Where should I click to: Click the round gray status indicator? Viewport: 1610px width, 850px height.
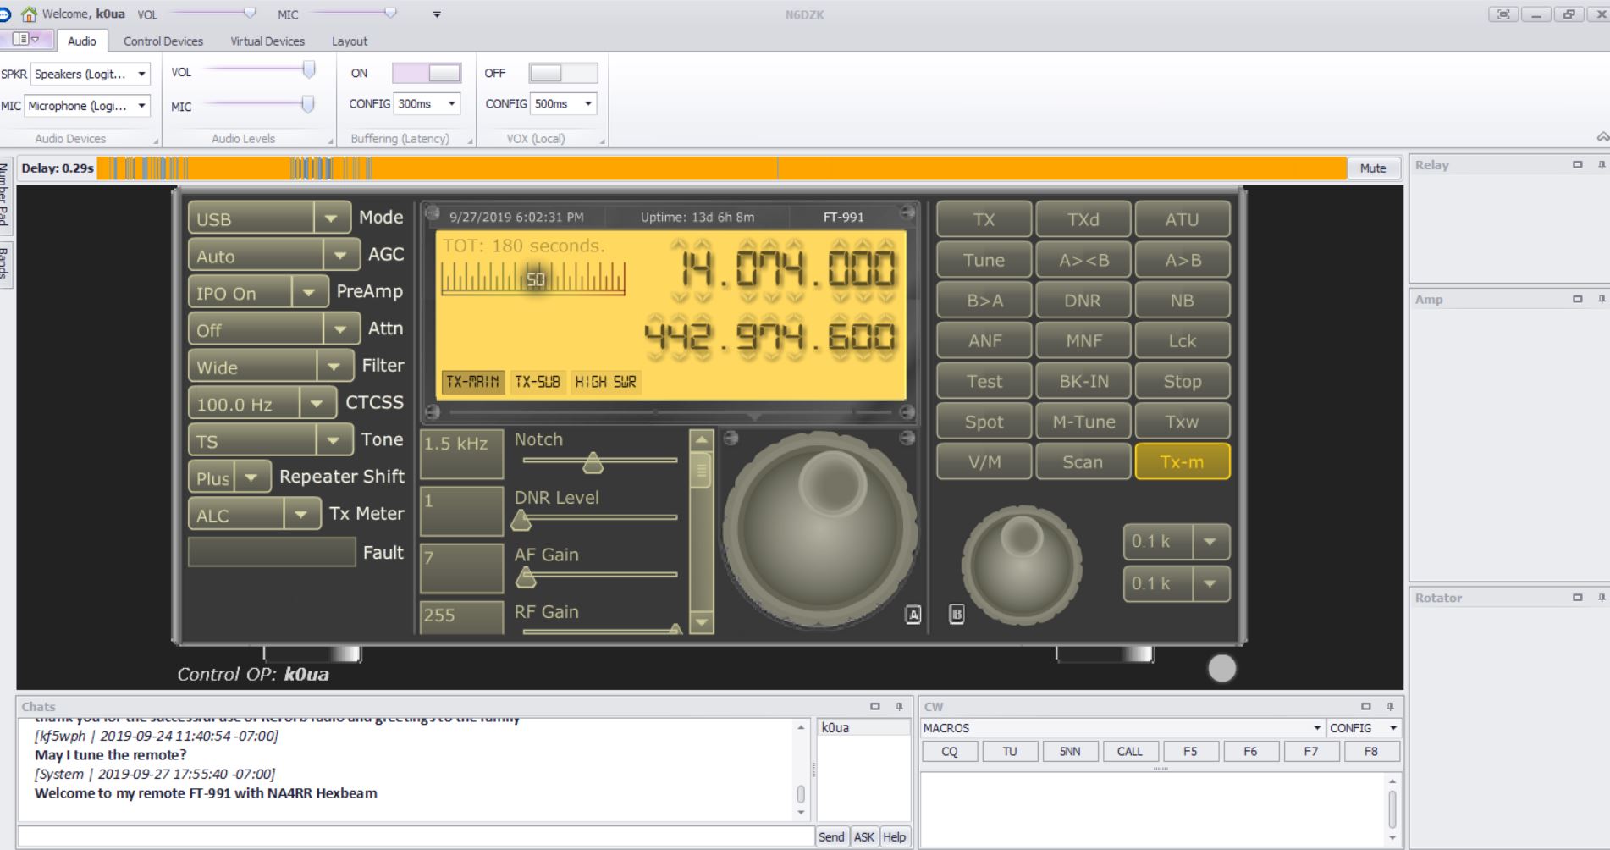[x=1221, y=668]
